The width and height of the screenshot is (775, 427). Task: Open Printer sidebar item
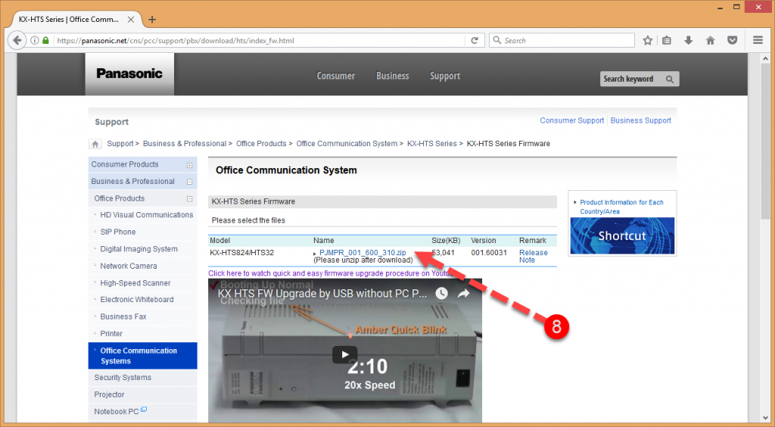(111, 334)
